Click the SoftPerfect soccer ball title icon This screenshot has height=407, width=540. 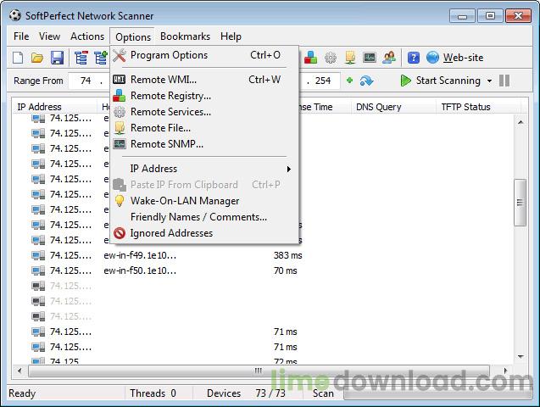pyautogui.click(x=14, y=15)
